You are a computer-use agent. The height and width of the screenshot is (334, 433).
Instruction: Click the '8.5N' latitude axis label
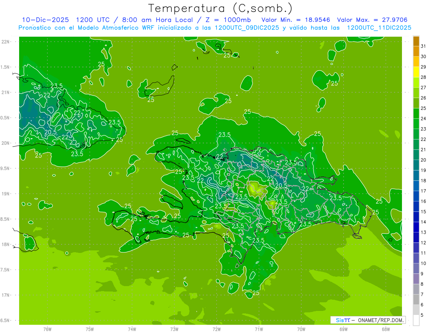5,219
